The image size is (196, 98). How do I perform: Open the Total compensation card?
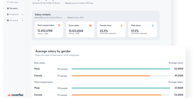[x=49, y=30]
